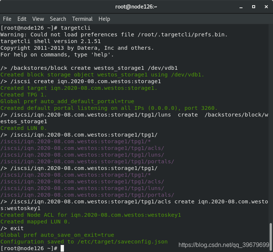
Task: Click the 'Global pref auto_add_default_portal=true' line
Action: point(67,101)
